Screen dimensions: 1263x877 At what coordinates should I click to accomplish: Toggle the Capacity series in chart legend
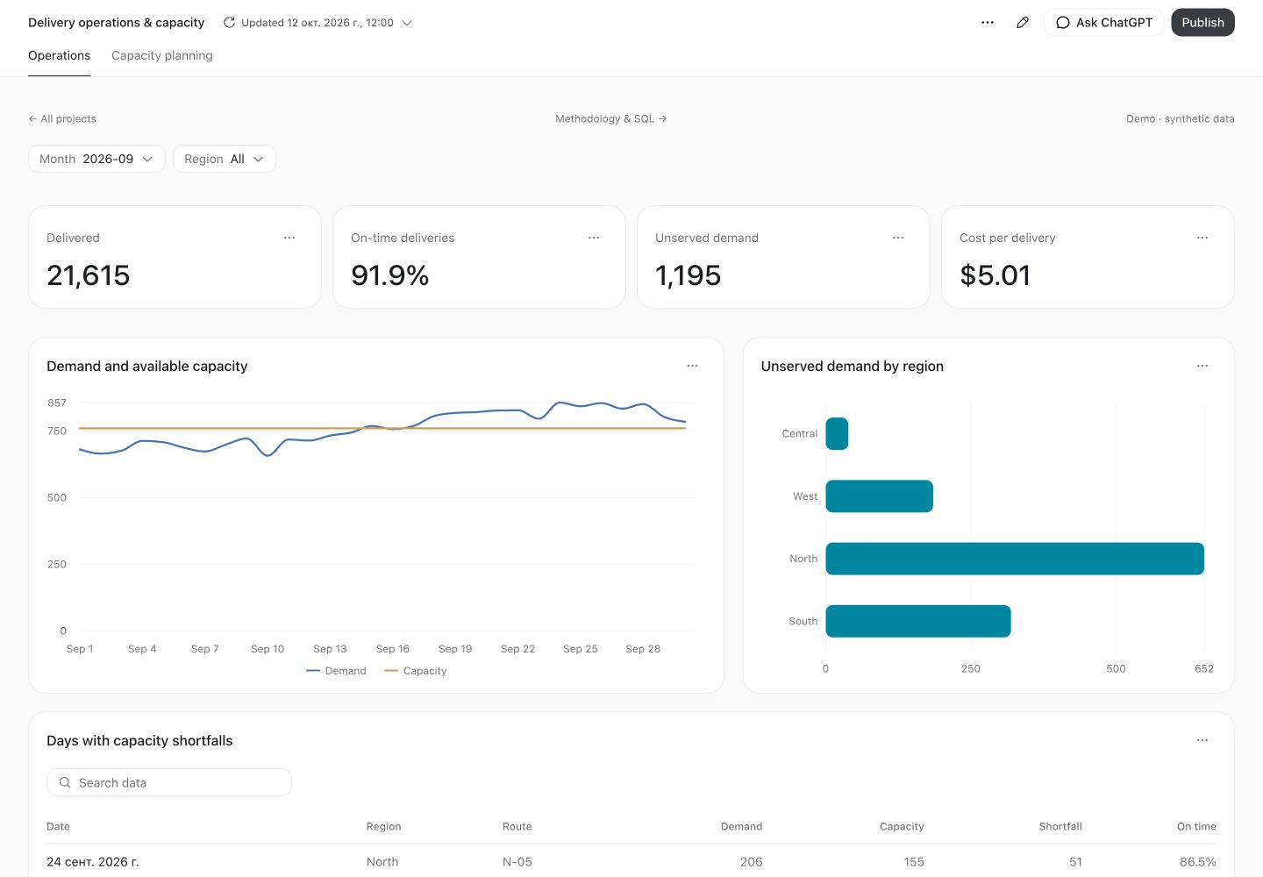pyautogui.click(x=416, y=671)
